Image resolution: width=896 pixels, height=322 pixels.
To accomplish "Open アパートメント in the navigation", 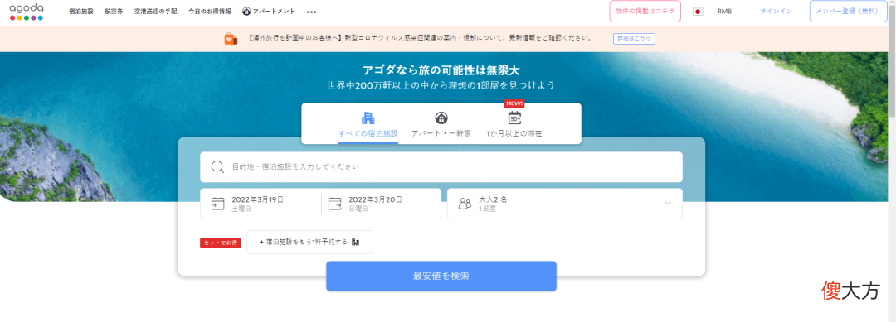I will pos(269,12).
